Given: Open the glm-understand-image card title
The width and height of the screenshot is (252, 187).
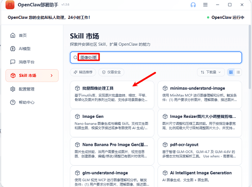Looking at the screenshot, I should click(x=105, y=173).
